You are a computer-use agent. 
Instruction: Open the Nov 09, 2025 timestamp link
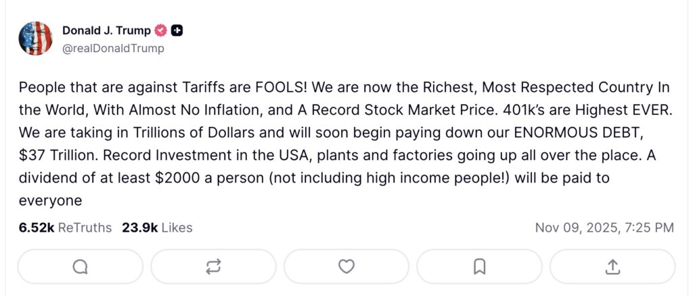(x=604, y=228)
